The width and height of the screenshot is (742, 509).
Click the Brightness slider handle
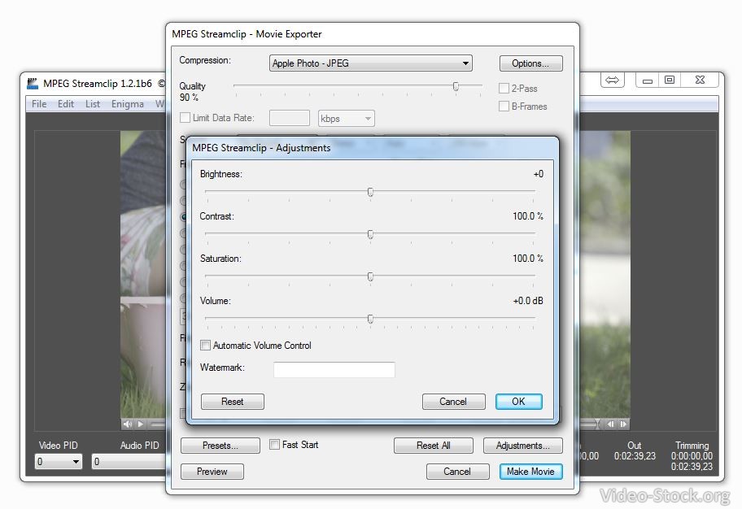pyautogui.click(x=370, y=192)
